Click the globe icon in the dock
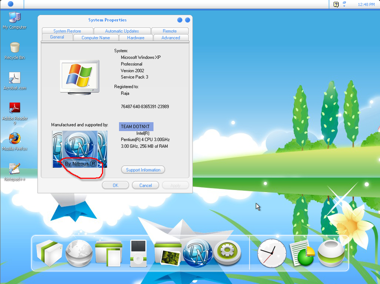Image resolution: width=380 pixels, height=284 pixels. pyautogui.click(x=79, y=254)
